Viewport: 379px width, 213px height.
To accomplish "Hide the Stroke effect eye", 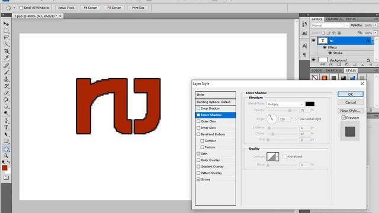I will (330, 53).
